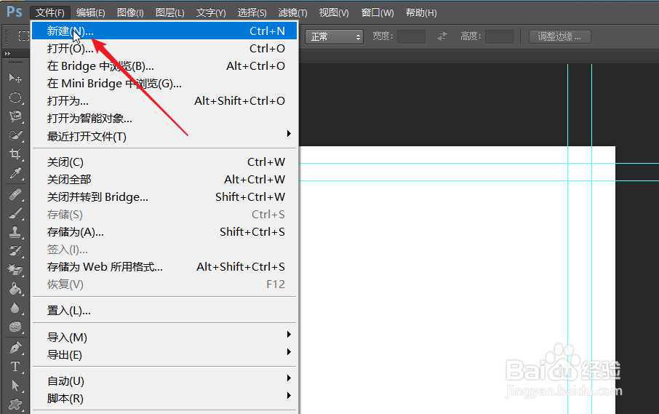Screen dimensions: 659x414
Task: Select the Eraser tool
Action: coord(15,269)
